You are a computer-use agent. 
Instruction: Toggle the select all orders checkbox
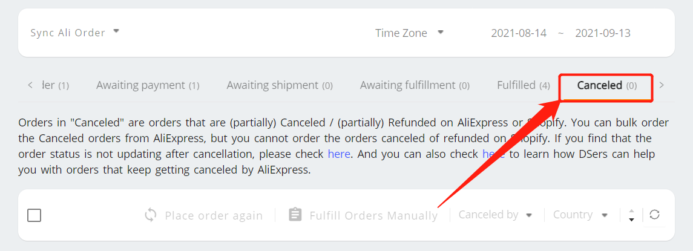point(34,215)
